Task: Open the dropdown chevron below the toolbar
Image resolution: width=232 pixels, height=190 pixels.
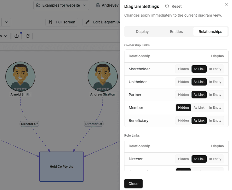Action: click(6, 22)
